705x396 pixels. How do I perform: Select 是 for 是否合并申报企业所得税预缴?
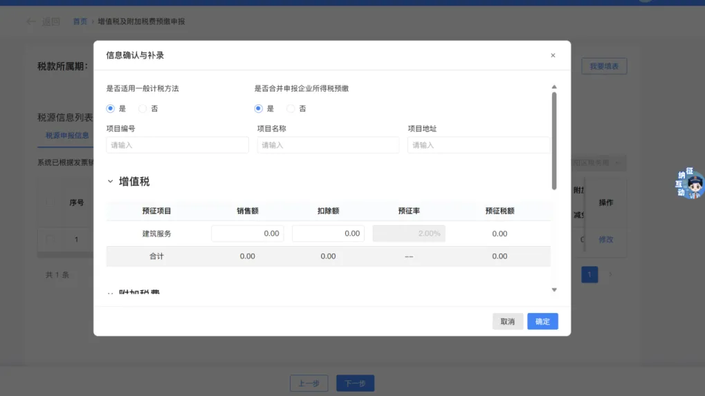coord(258,109)
